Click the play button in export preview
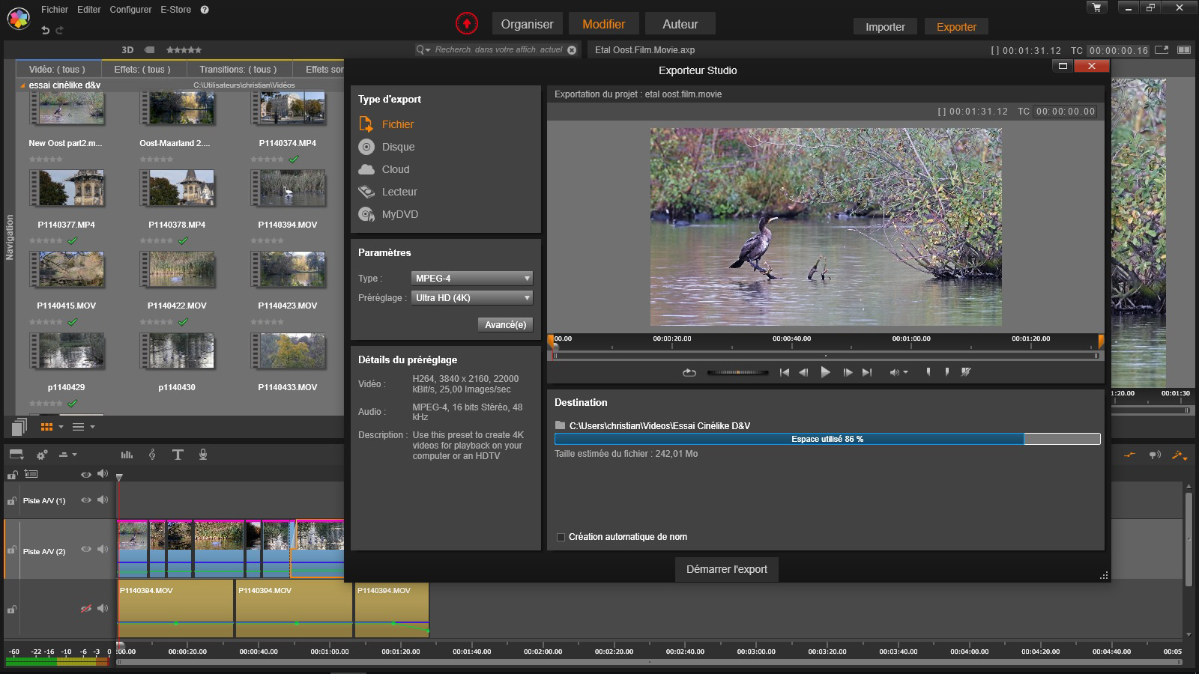The height and width of the screenshot is (674, 1199). [x=825, y=372]
